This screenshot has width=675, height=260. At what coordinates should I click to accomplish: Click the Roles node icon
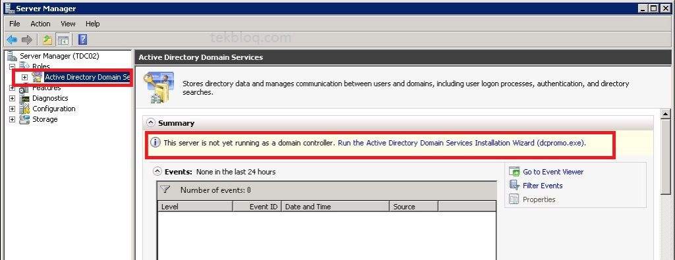24,66
